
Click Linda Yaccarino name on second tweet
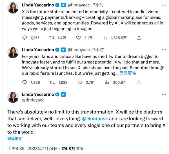[38, 50]
